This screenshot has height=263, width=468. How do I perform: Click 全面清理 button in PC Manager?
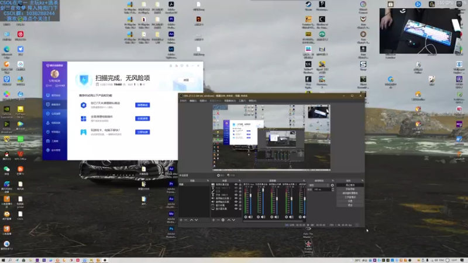(x=142, y=119)
